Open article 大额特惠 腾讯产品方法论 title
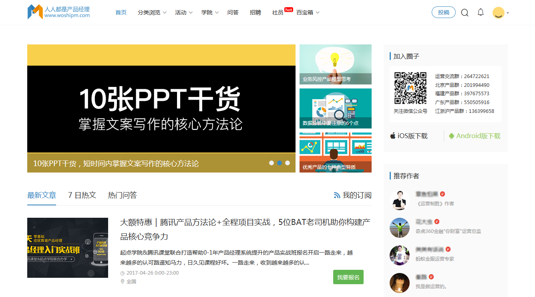The image size is (535, 297). click(x=245, y=229)
